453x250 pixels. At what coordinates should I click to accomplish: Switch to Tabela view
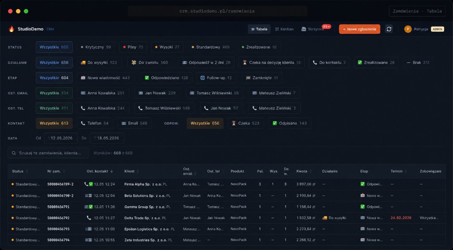pos(259,29)
